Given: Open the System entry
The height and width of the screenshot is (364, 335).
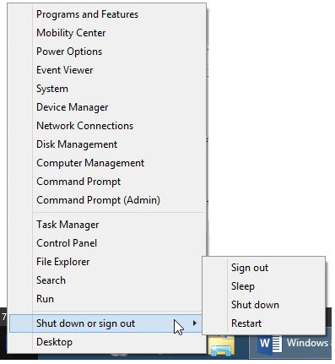Looking at the screenshot, I should tap(52, 89).
